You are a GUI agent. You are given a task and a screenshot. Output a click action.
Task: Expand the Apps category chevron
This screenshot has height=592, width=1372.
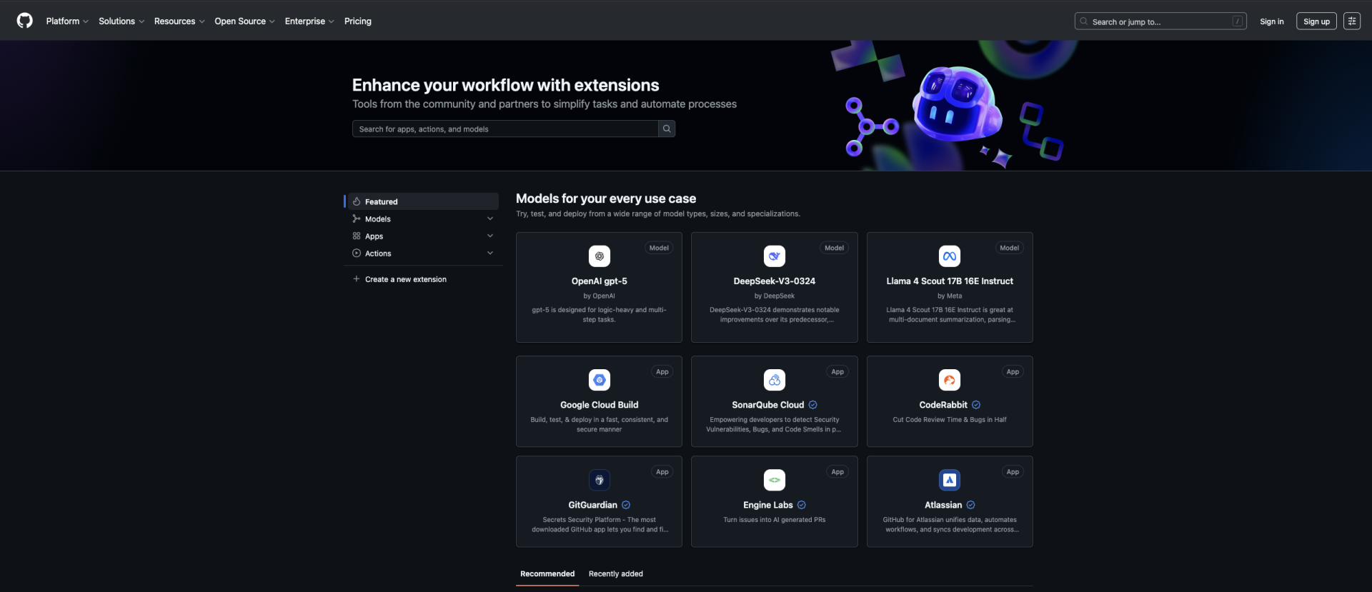point(490,236)
